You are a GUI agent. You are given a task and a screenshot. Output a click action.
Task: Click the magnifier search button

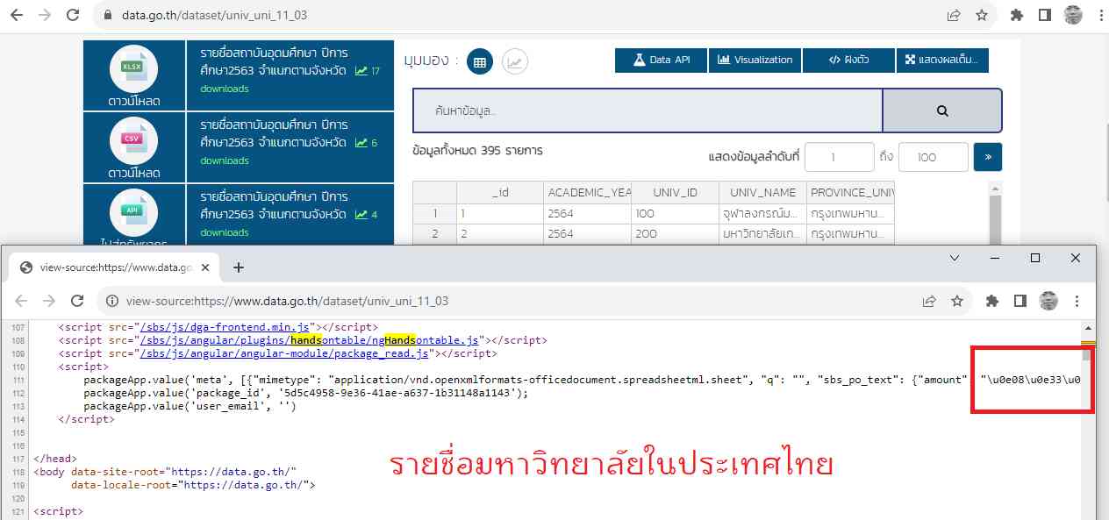click(x=942, y=110)
